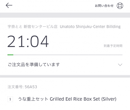Tap Grilled Eel Rice Box Set (Silver) text
Image resolution: width=130 pixels, height=110 pixels.
83,99
